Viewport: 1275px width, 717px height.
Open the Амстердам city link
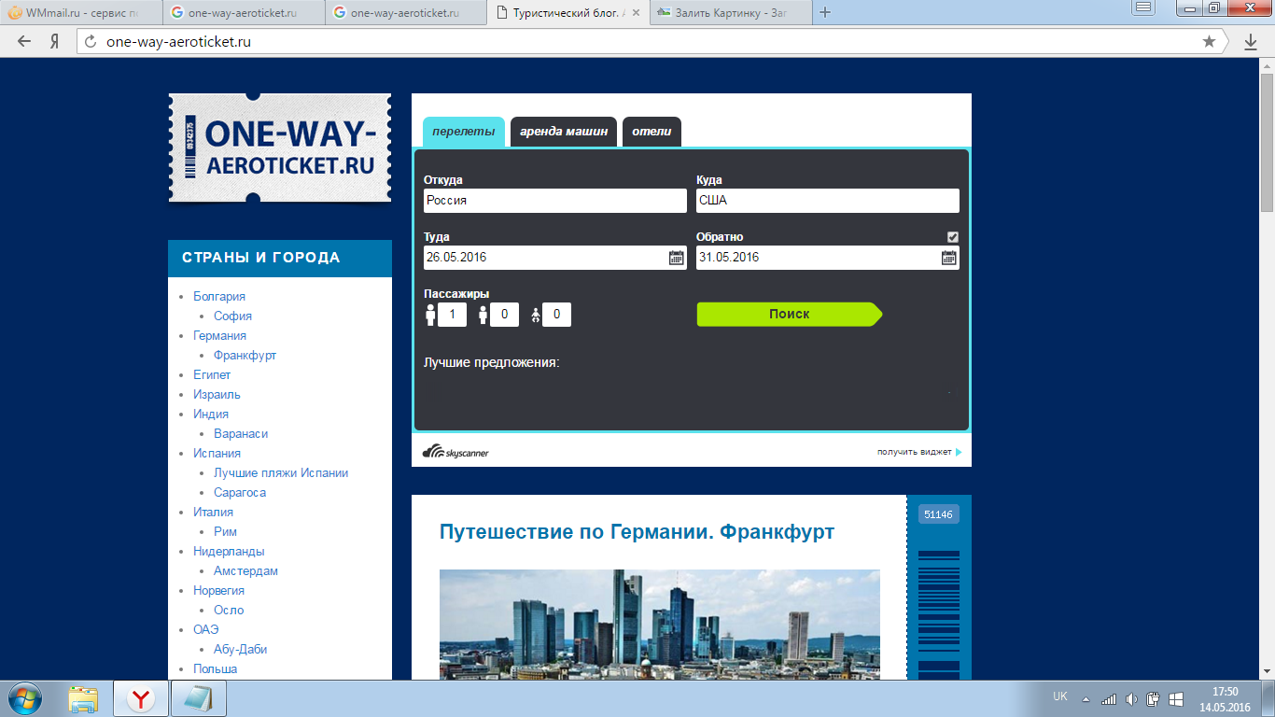(x=245, y=570)
